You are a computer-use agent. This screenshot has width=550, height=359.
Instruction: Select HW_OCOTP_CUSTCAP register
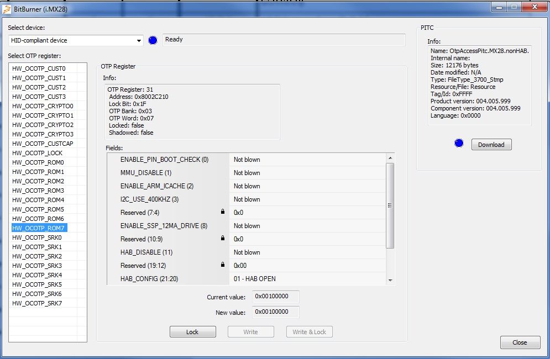[43, 144]
